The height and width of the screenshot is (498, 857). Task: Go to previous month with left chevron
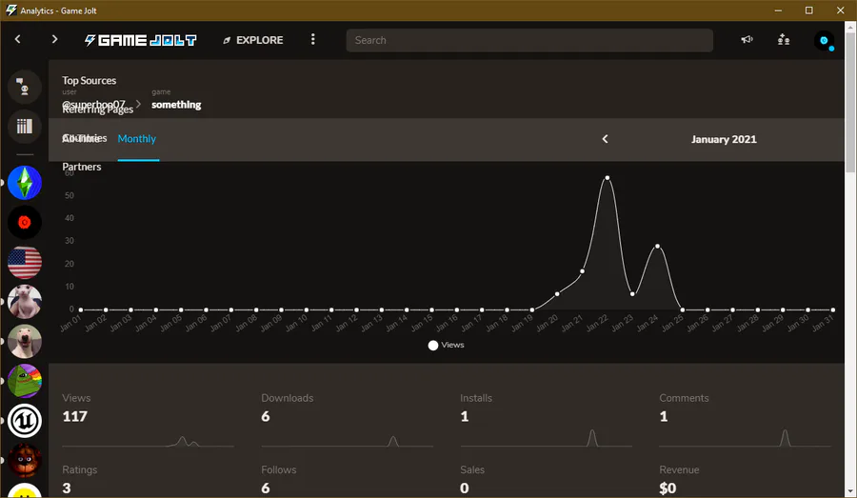point(605,139)
